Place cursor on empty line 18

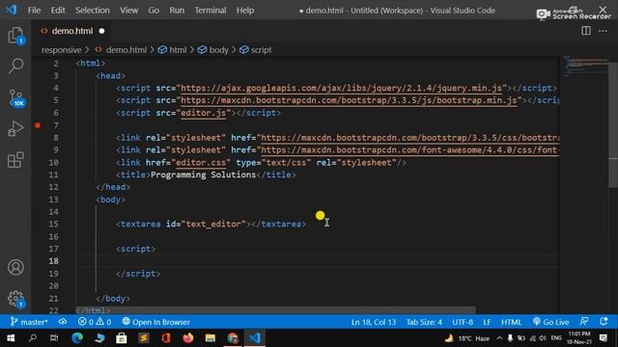pos(318,261)
